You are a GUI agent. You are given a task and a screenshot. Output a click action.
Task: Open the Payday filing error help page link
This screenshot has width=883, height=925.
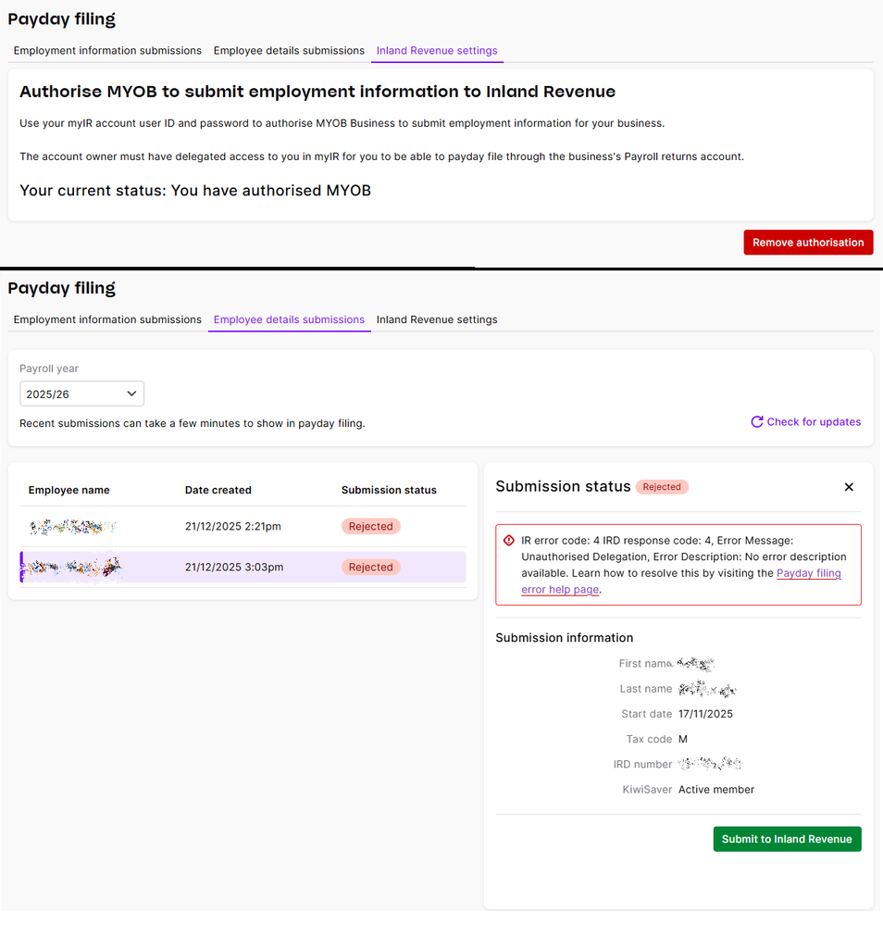(808, 574)
